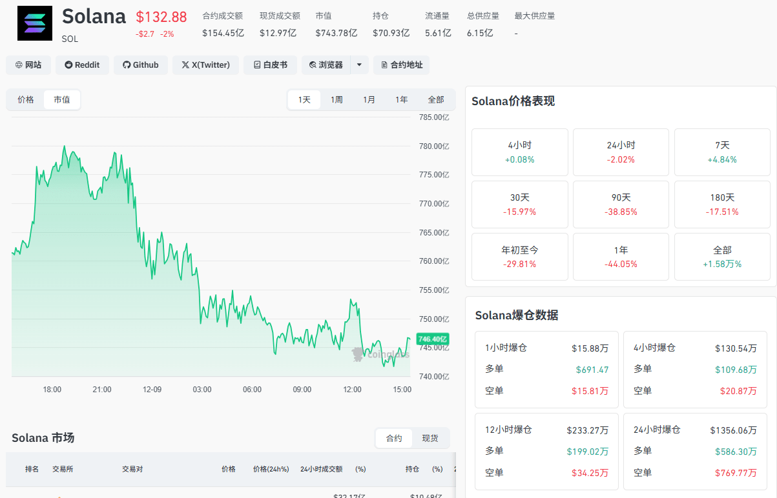Click the 24小时 price performance card
The height and width of the screenshot is (498, 777).
621,152
